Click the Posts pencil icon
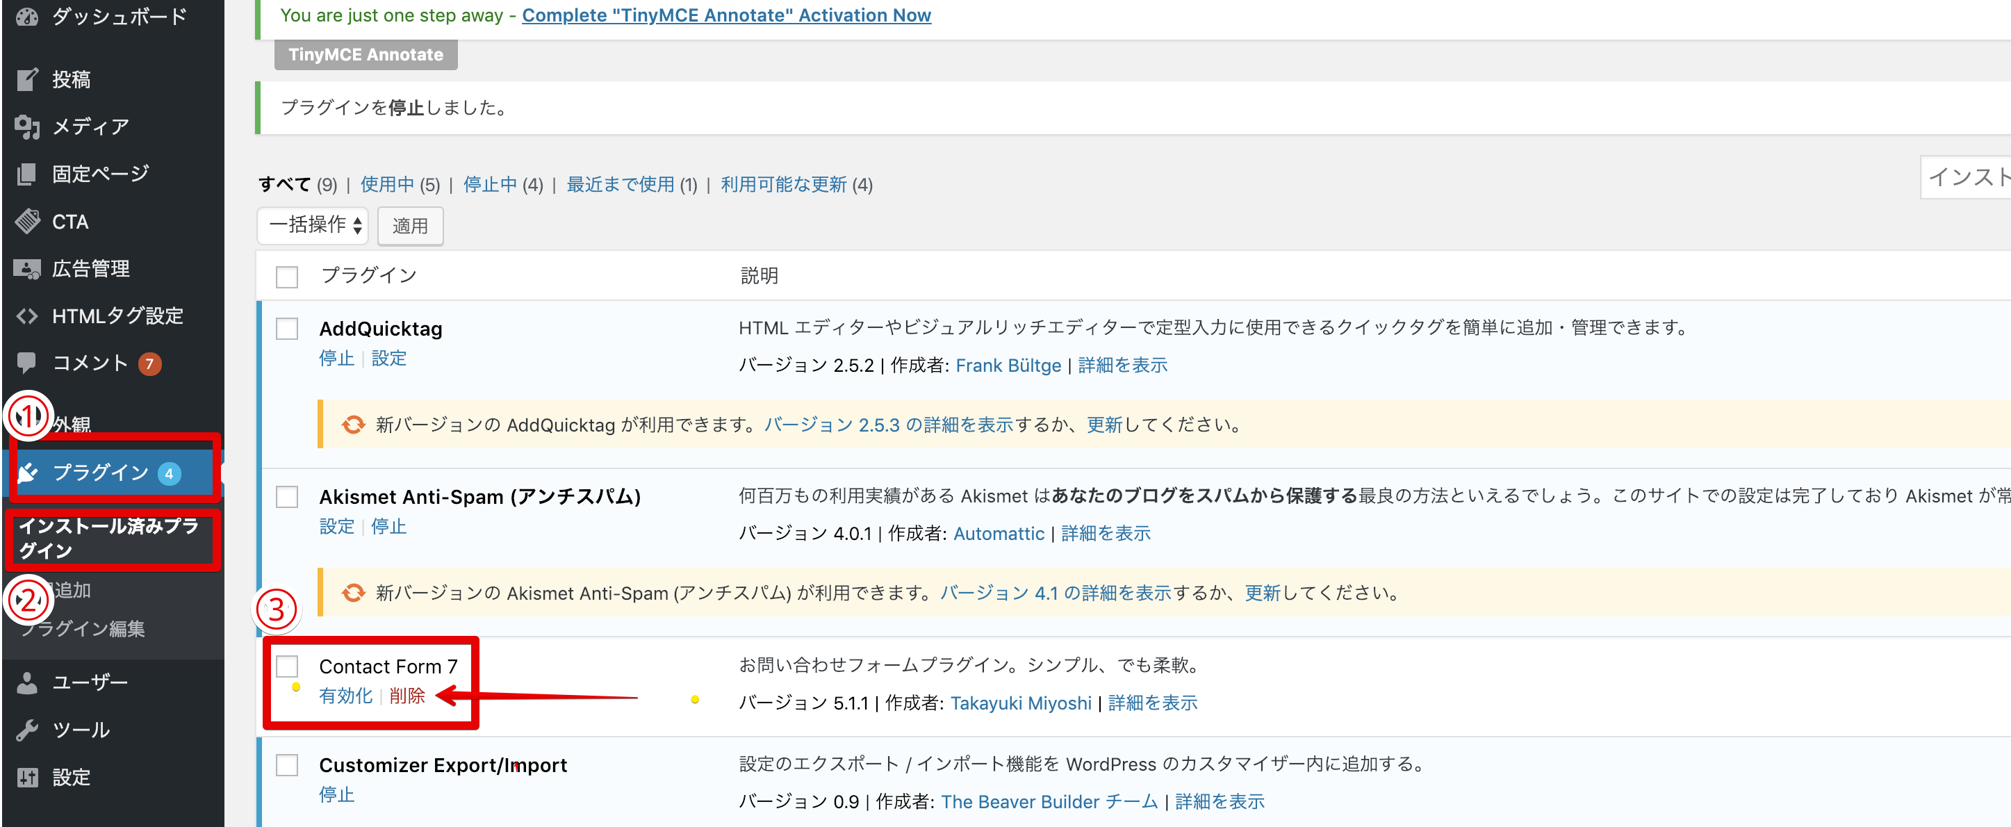2011x827 pixels. (x=27, y=79)
